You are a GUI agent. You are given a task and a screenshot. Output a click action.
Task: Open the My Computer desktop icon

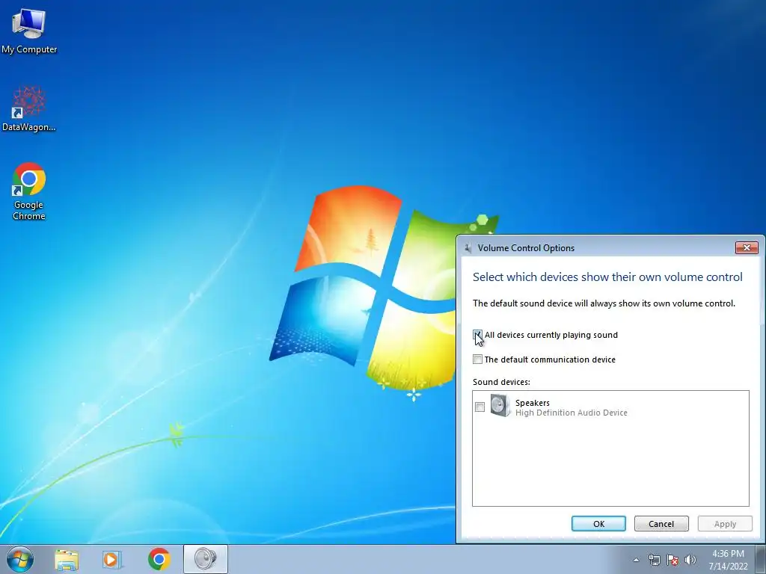(29, 30)
